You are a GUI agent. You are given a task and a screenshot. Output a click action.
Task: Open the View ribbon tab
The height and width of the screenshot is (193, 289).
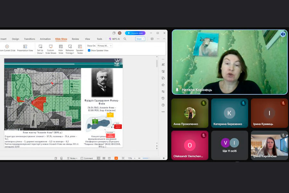(x=88, y=39)
